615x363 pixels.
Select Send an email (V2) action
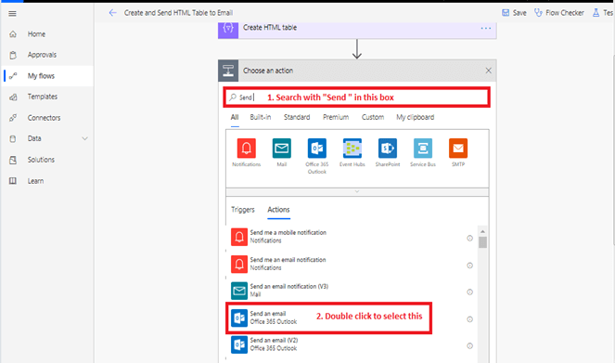(351, 344)
